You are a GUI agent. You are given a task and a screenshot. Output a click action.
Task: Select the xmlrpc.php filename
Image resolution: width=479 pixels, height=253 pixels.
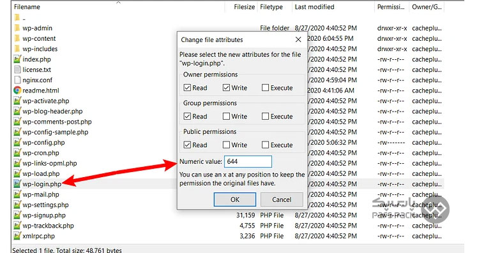point(38,236)
